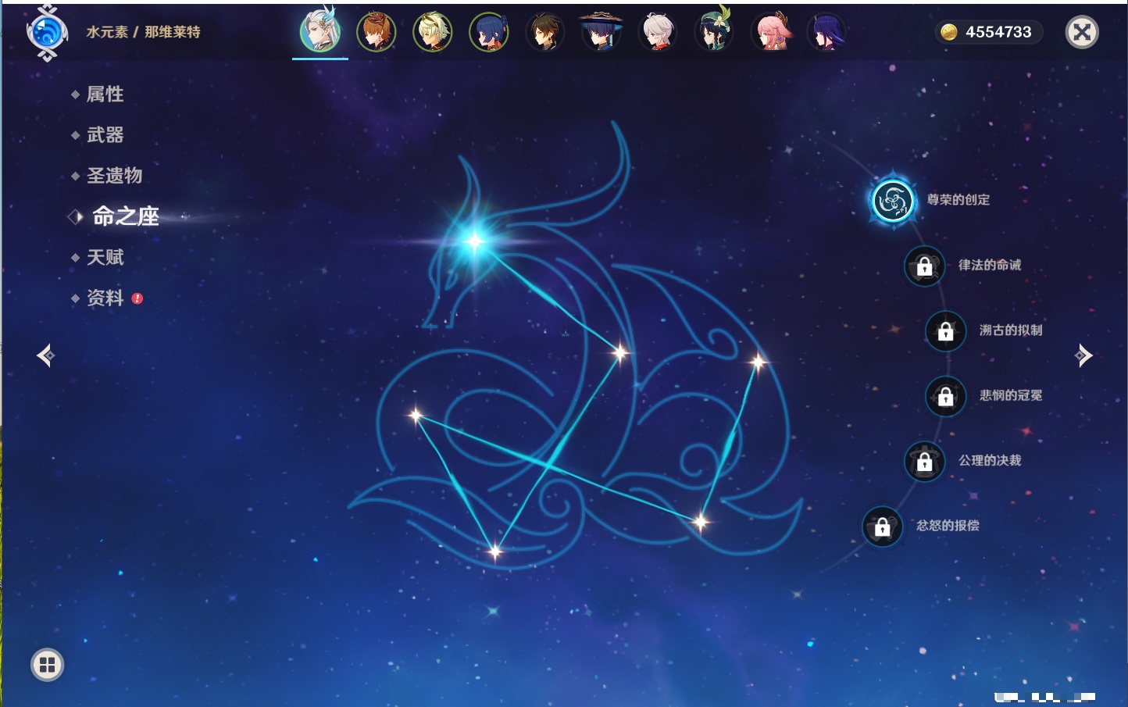The image size is (1128, 707).
Task: Click the lock icon for 律法的命诫
Action: pos(924,266)
